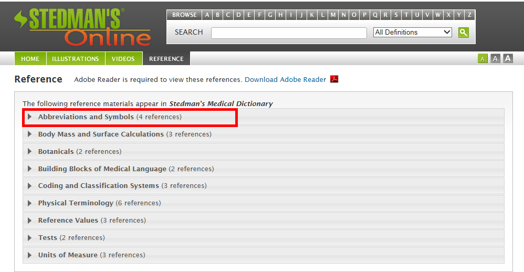Screen dimensions: 524x272
Task: Browse terms starting with D
Action: click(238, 15)
